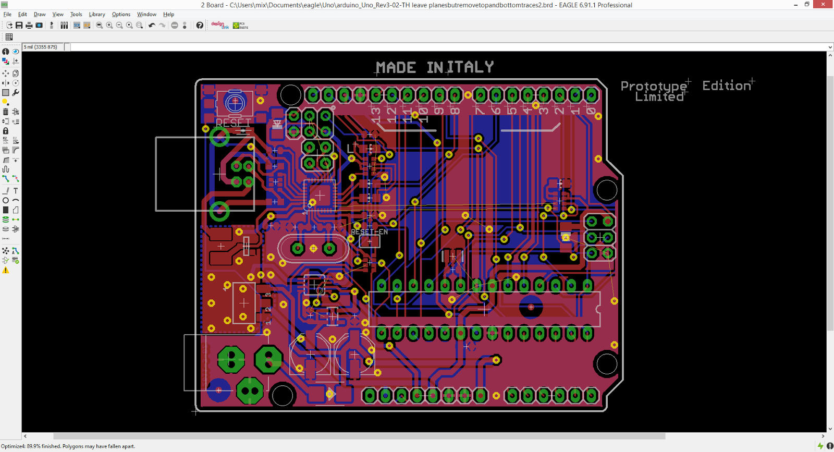834x452 pixels.
Task: Open the File menu
Action: pyautogui.click(x=7, y=14)
